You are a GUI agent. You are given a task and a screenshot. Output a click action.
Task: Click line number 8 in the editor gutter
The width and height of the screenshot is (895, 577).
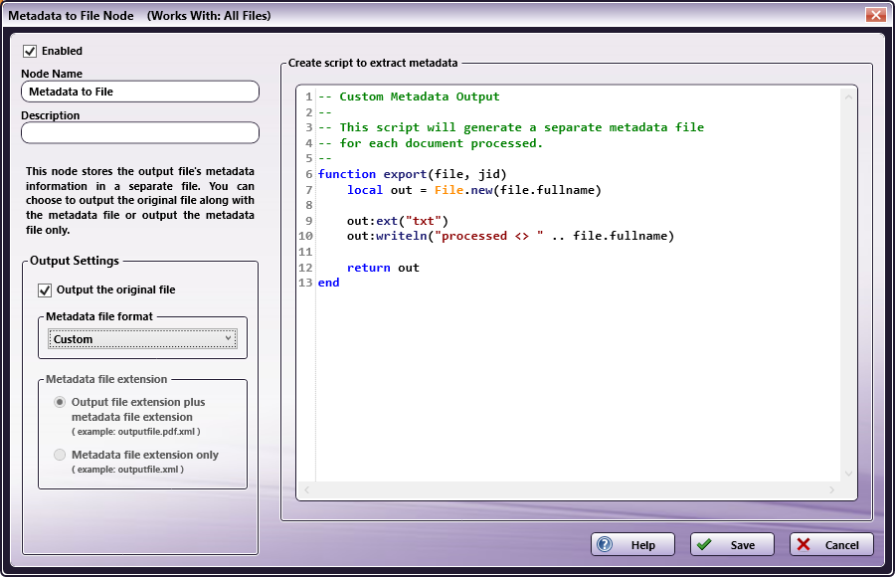[309, 205]
